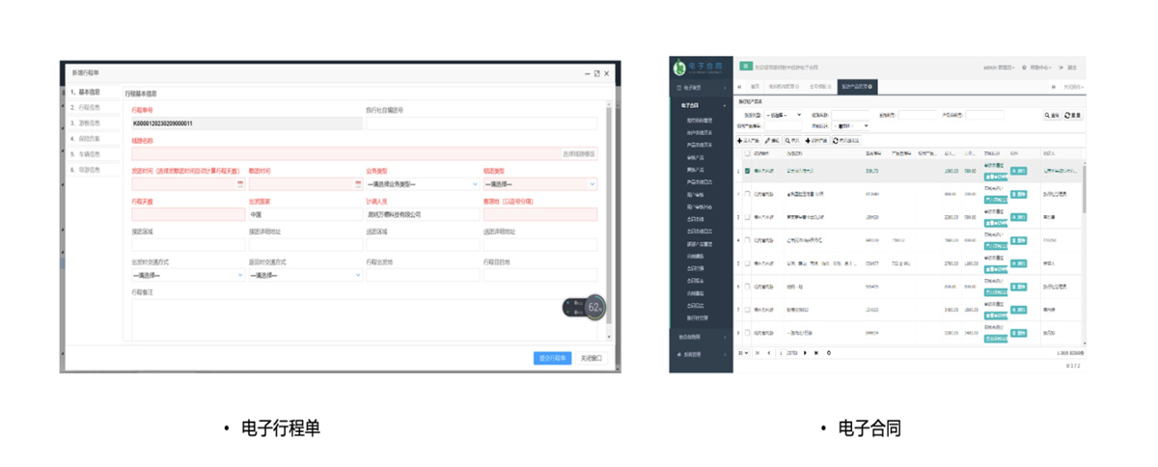Click the 电子合同 logo icon
1158x467 pixels.
click(680, 68)
